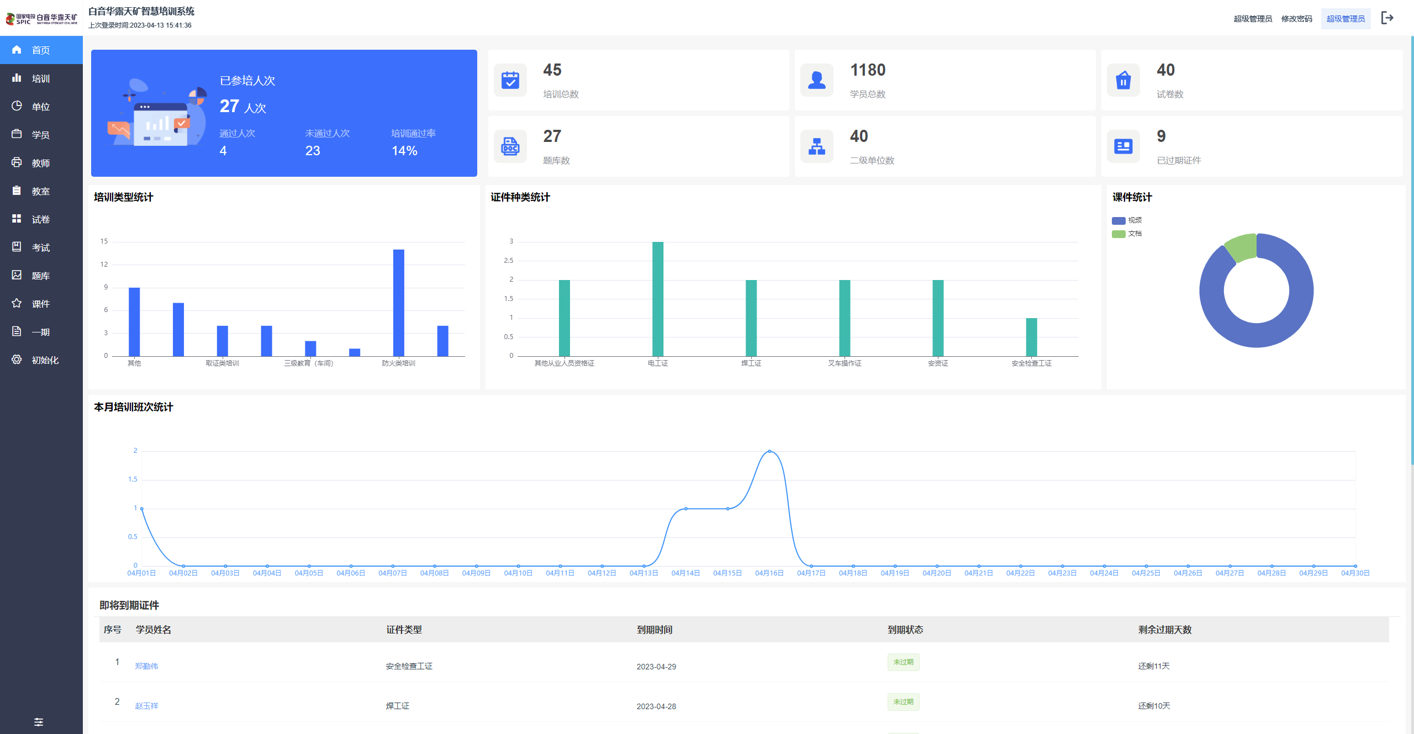Click the 课件 star sidebar icon
Image resolution: width=1414 pixels, height=734 pixels.
[17, 303]
